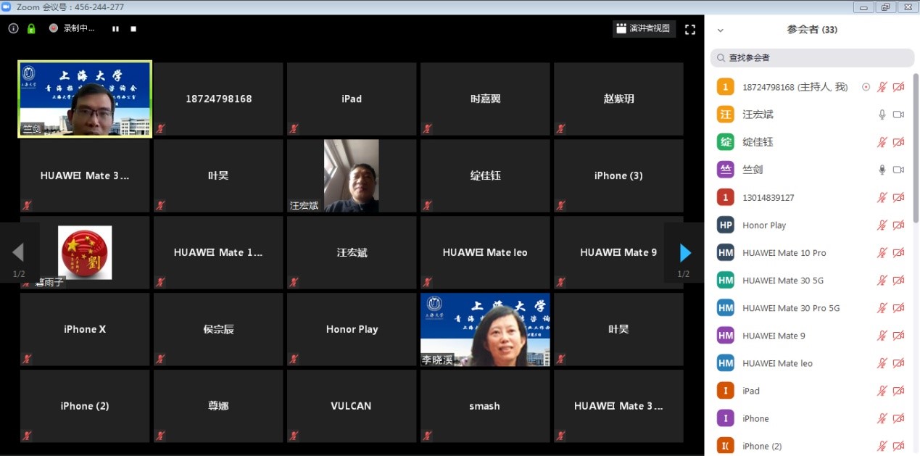Click the meeting info icon
The image size is (920, 456).
pos(13,28)
